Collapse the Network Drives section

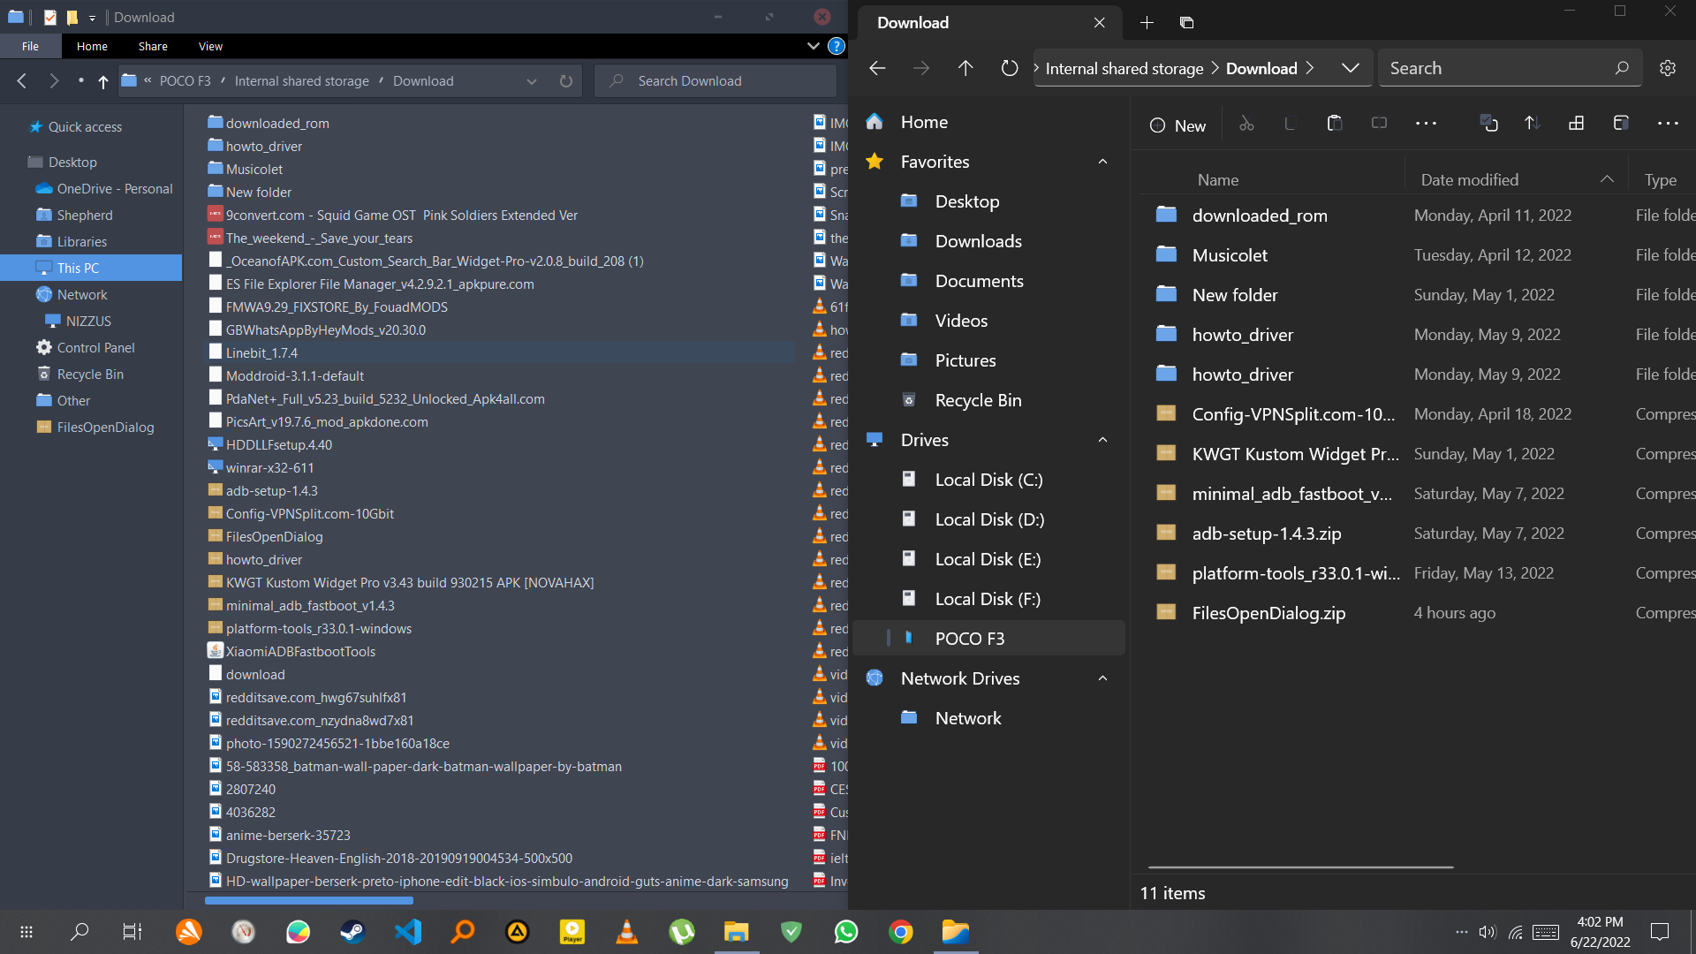1102,678
